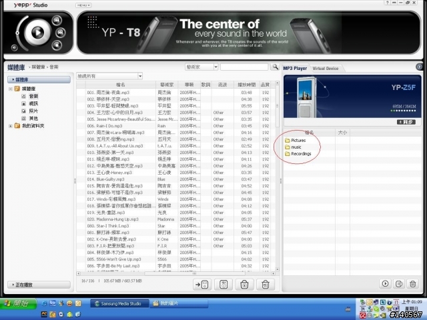Switch to the 我的圖片 taskbar window
Image resolution: width=427 pixels, height=320 pixels.
[x=179, y=304]
